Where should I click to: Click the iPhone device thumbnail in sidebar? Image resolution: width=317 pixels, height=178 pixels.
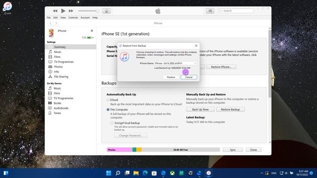point(52,33)
